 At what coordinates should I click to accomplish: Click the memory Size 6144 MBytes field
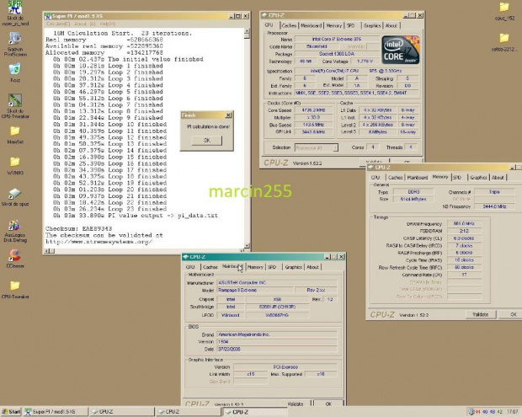pyautogui.click(x=413, y=199)
